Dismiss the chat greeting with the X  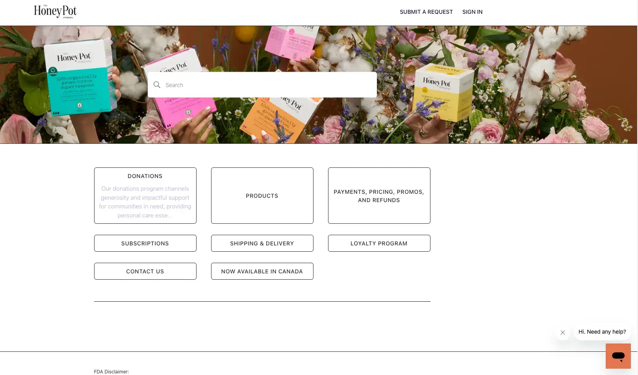click(x=562, y=332)
